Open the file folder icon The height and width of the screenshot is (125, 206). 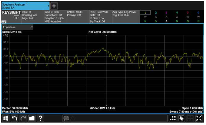tap(32, 118)
